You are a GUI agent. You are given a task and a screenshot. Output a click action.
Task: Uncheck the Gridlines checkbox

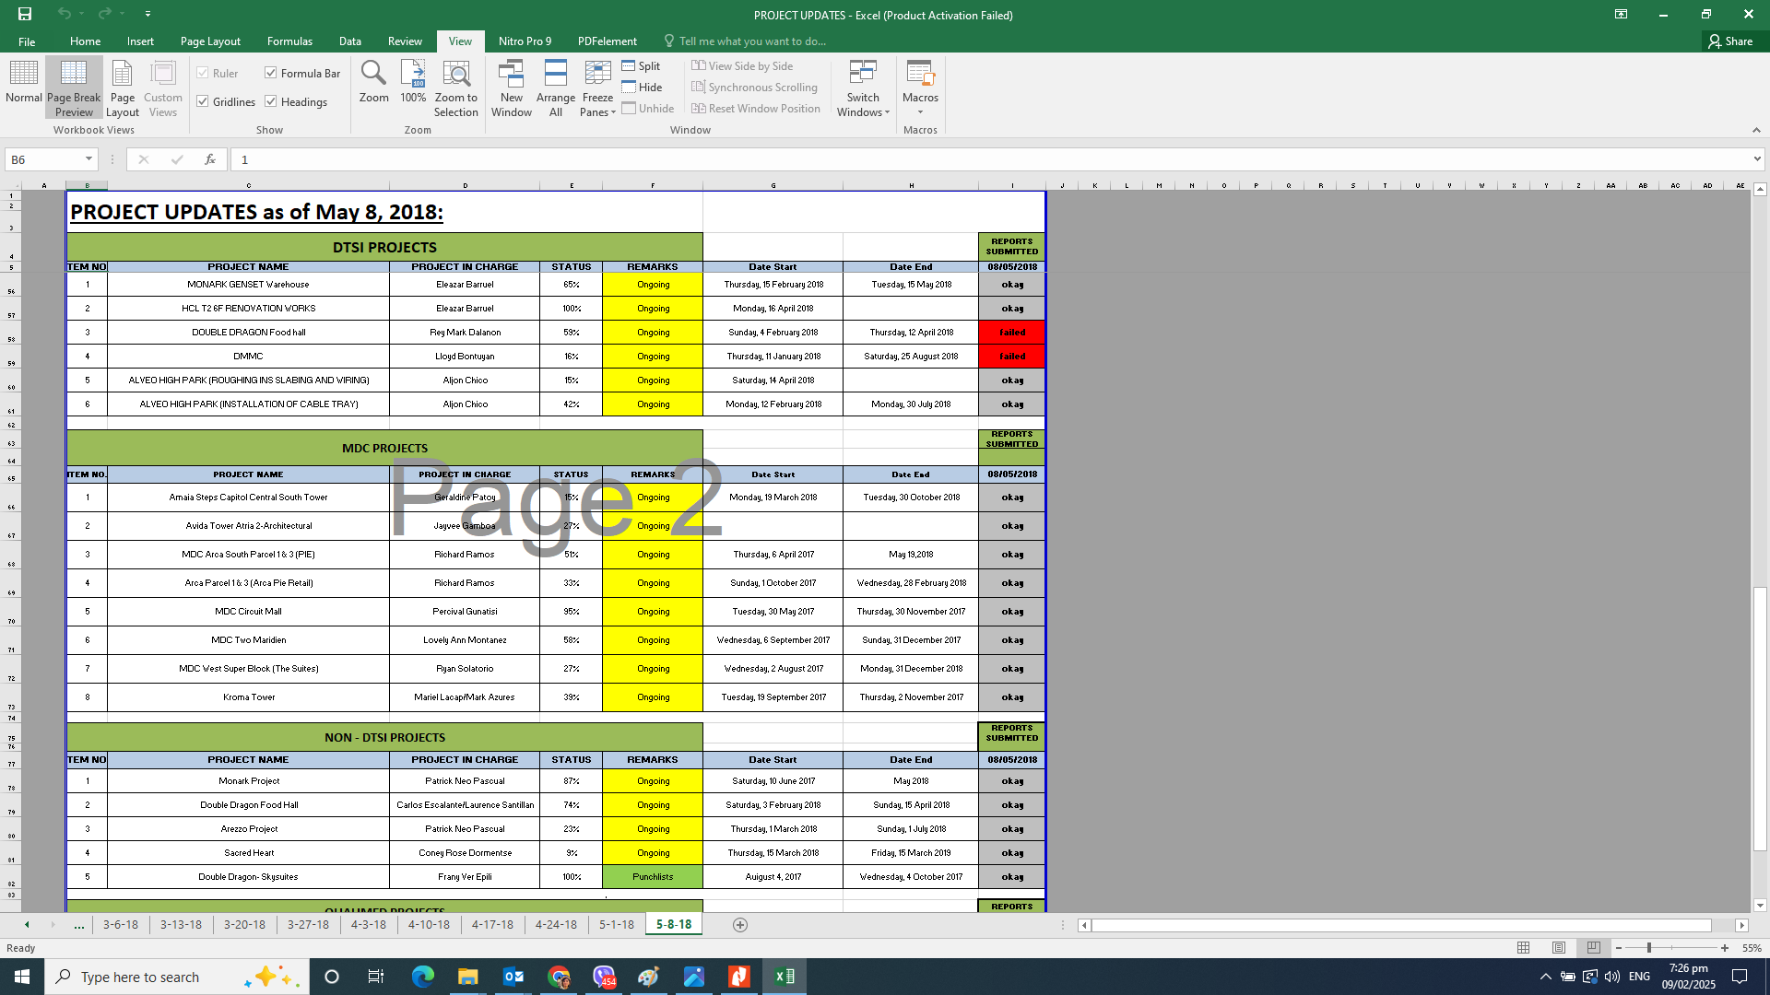(x=203, y=101)
